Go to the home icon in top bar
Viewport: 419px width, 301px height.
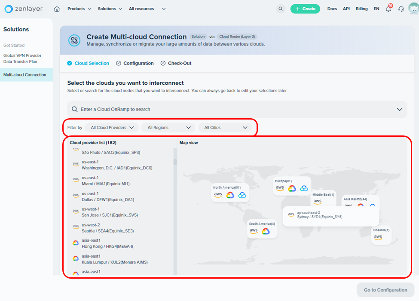(57, 9)
